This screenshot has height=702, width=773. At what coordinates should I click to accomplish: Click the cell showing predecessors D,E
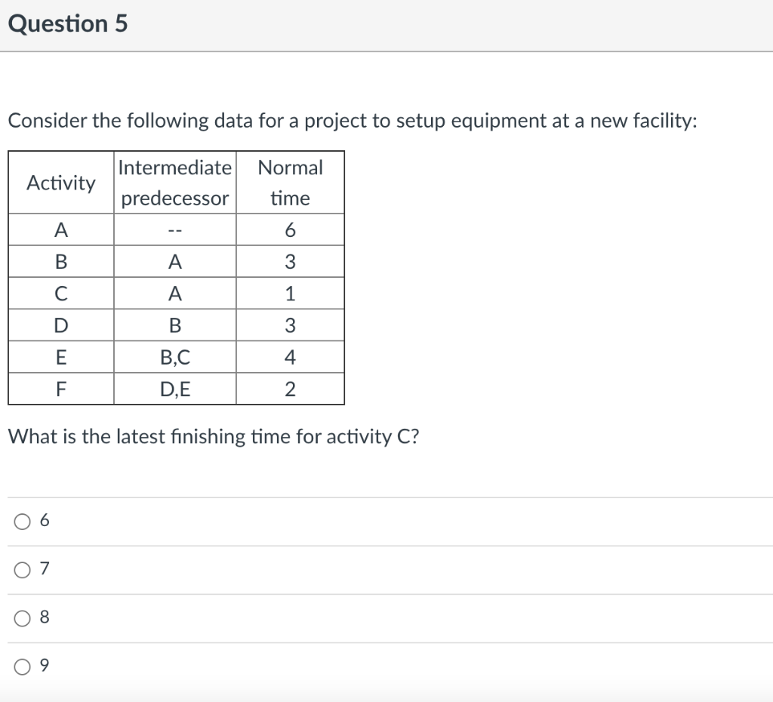174,388
